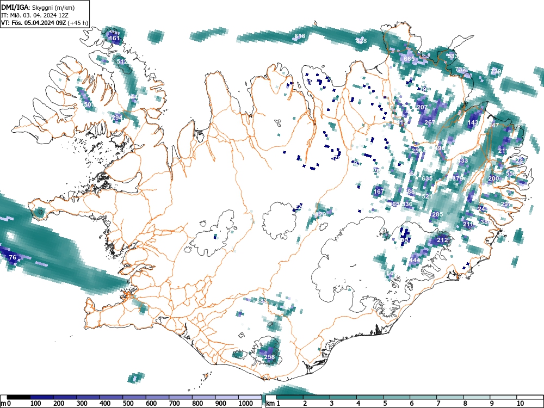Screen dimensions: 544x408
Task: Click the "m" unit label on the legend
Action: coord(3,404)
